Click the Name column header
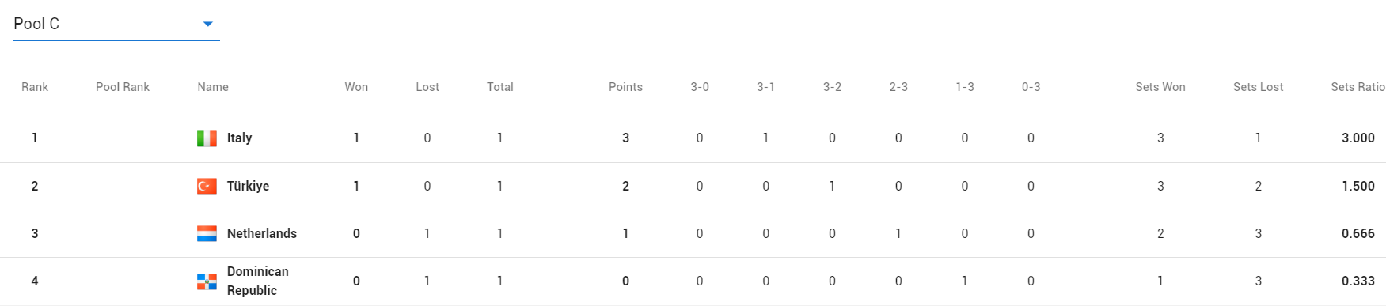Screen dimensions: 1386x306 point(213,87)
